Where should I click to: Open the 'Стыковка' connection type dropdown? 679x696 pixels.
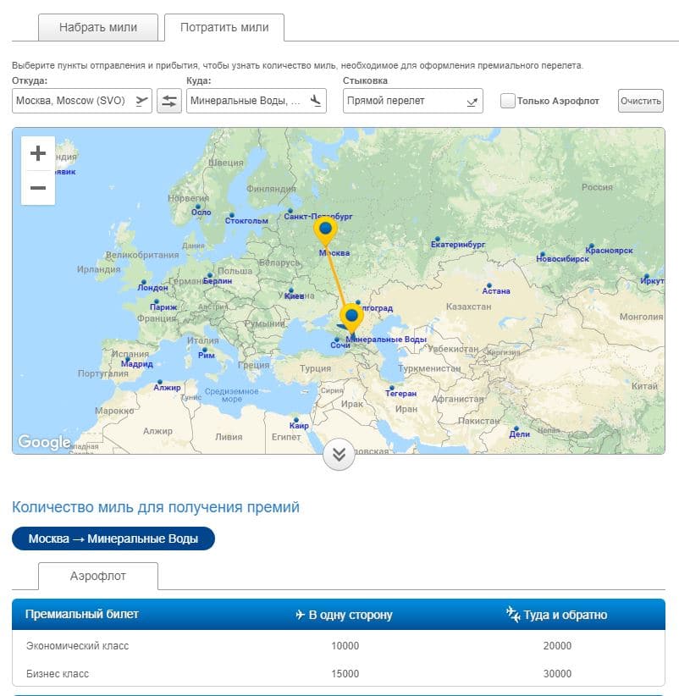pyautogui.click(x=412, y=101)
